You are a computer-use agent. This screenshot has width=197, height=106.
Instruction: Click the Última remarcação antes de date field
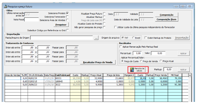32,14
